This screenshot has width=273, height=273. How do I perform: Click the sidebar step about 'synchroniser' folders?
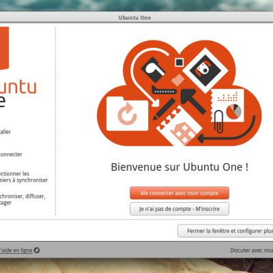[x=24, y=177]
